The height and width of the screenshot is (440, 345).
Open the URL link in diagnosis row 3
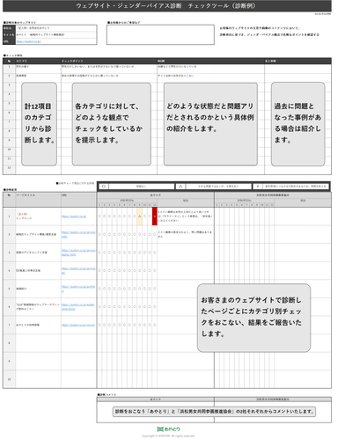coord(78,253)
